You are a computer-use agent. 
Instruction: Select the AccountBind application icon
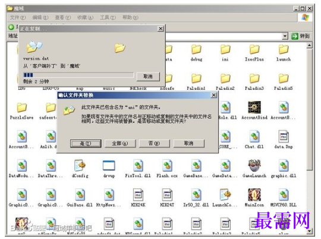pyautogui.click(x=254, y=107)
